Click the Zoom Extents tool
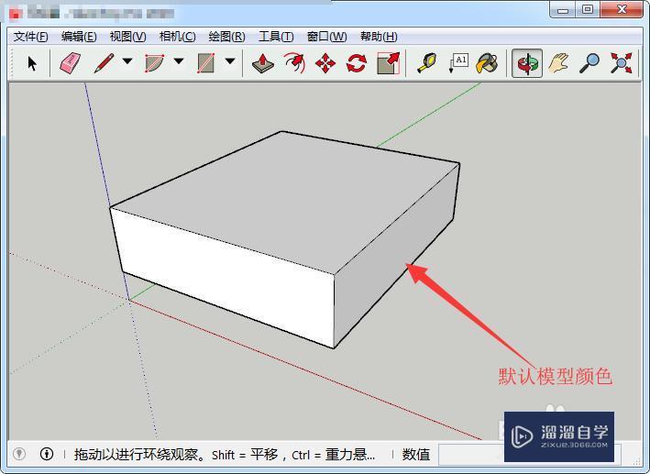650x474 pixels. [x=621, y=63]
